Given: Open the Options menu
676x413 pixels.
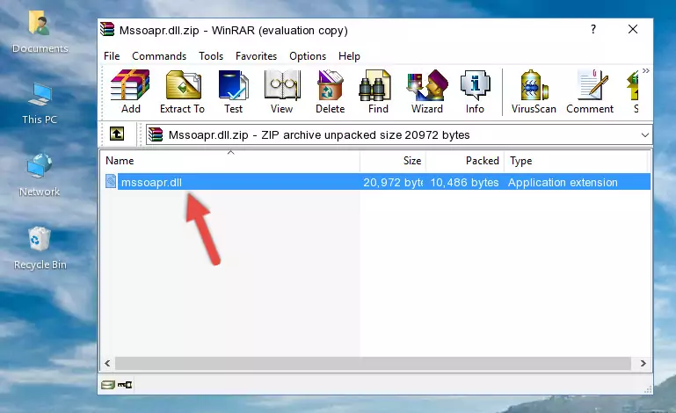Looking at the screenshot, I should click(x=308, y=56).
